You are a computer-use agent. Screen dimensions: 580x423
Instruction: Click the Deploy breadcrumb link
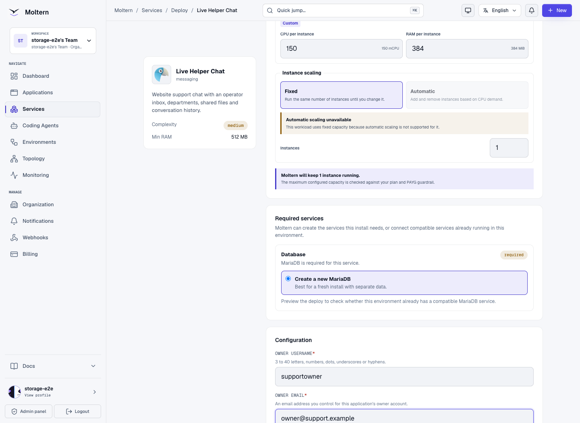pos(180,10)
